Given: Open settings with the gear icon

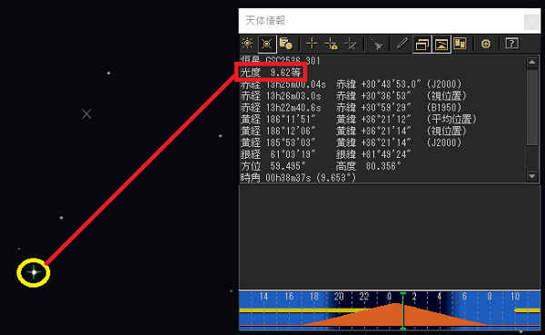Looking at the screenshot, I should click(x=486, y=44).
